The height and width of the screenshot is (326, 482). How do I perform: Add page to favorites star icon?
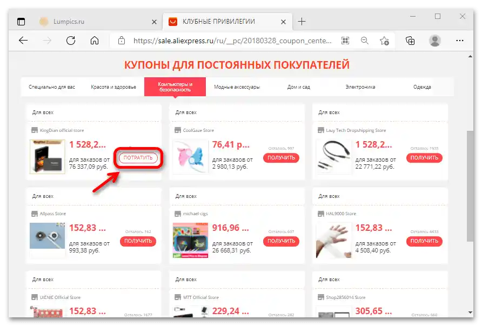click(384, 41)
